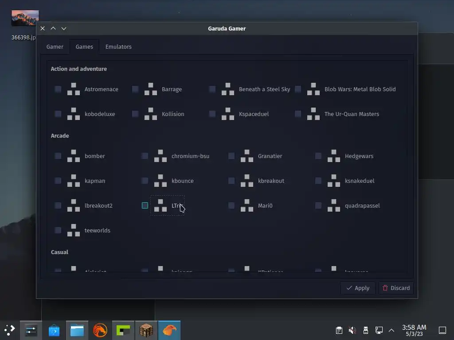This screenshot has height=340, width=454.
Task: Check the LTris checkbox
Action: point(145,205)
